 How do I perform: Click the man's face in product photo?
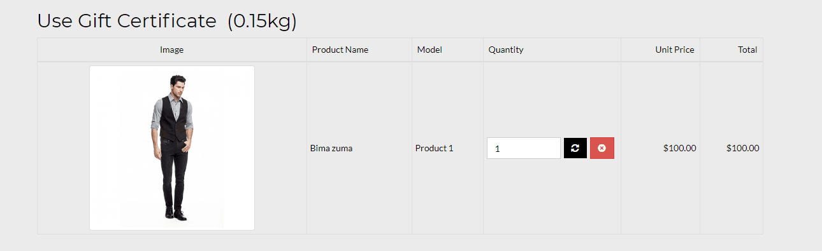(177, 86)
